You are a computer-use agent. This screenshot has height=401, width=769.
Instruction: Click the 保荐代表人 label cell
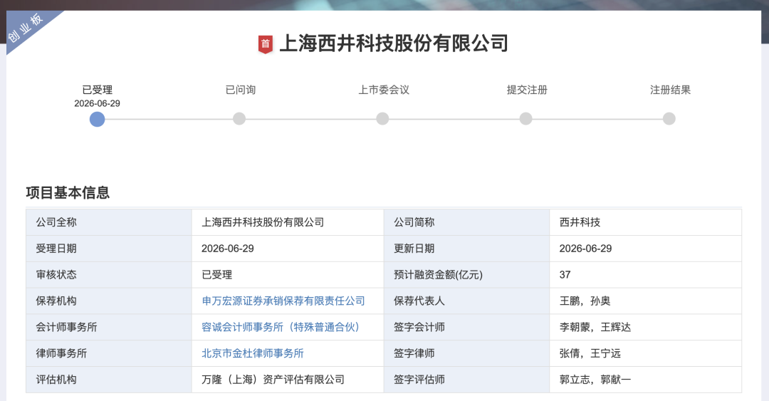tap(466, 301)
